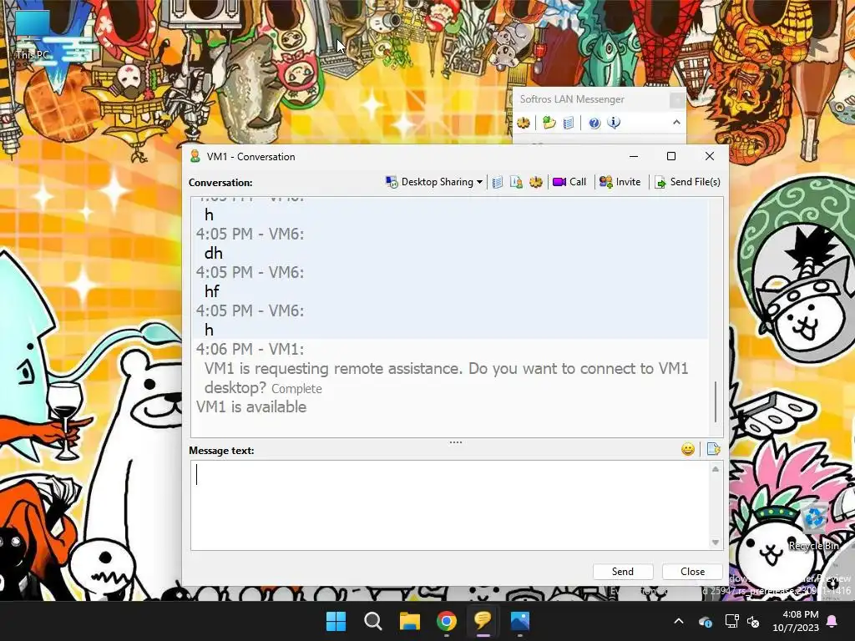Click the message box scroll up arrow
The image size is (855, 641).
click(x=716, y=469)
